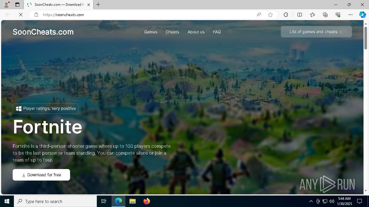Open the About us navigation link
The image size is (369, 207).
[x=196, y=32]
